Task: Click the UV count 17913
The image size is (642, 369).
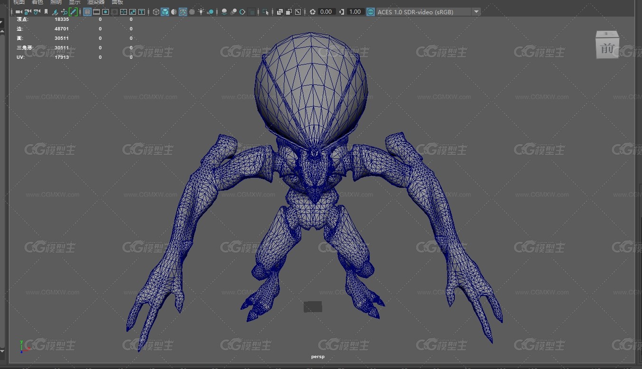Action: 62,57
